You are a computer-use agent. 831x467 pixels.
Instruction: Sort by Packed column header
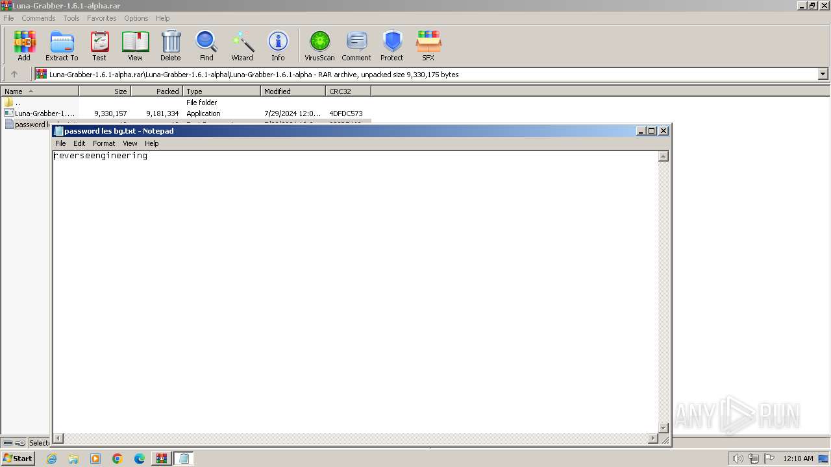(157, 91)
